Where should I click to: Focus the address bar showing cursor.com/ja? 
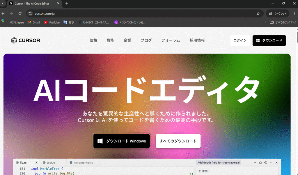click(x=144, y=13)
